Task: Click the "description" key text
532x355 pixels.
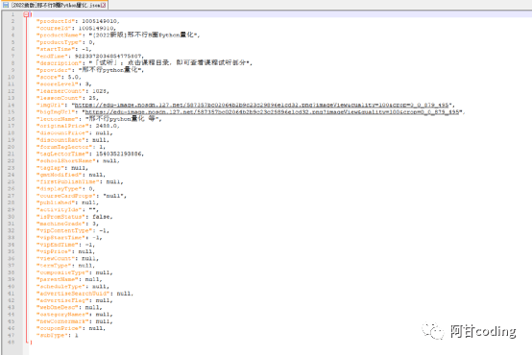Action: (x=59, y=63)
